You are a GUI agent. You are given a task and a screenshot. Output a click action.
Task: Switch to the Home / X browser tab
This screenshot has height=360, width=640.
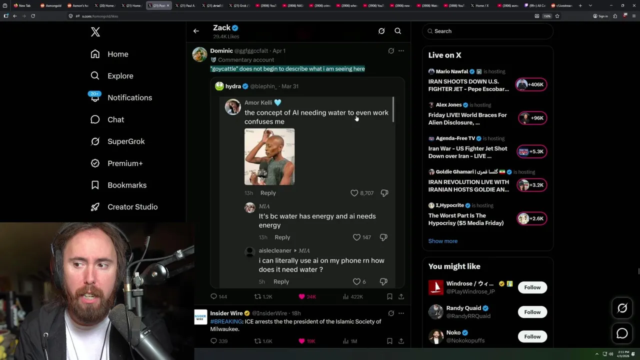481,5
